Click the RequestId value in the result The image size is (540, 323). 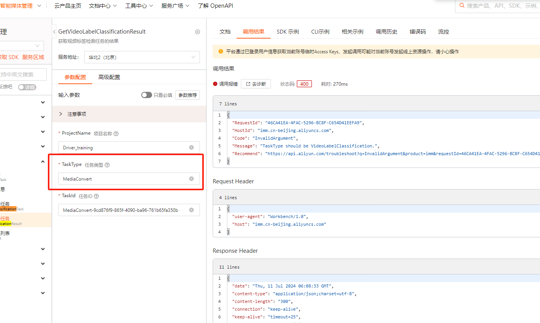point(315,123)
